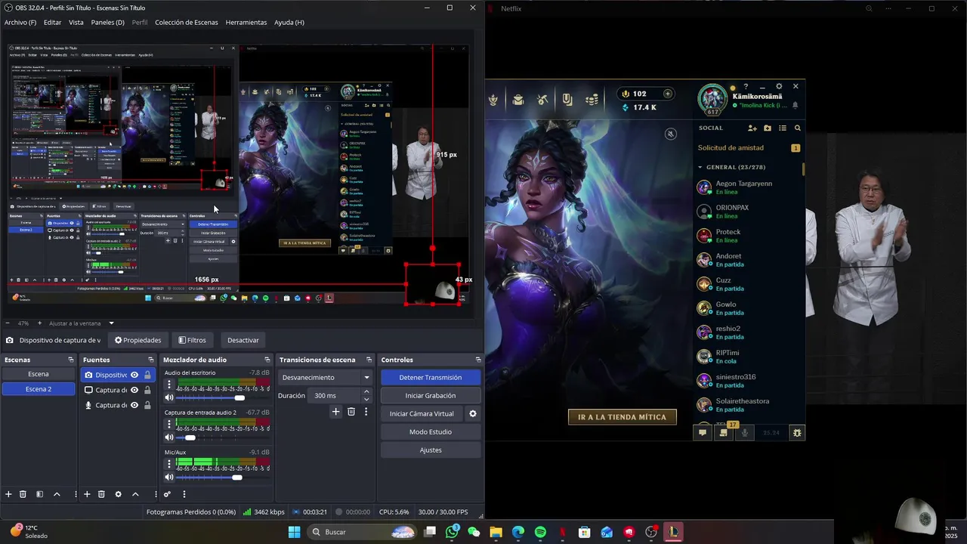Undock the Controles panel
The height and width of the screenshot is (544, 967).
click(x=478, y=360)
